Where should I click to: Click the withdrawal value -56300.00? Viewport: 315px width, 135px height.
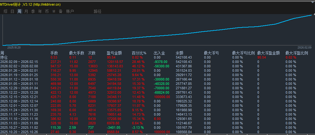pos(161,66)
